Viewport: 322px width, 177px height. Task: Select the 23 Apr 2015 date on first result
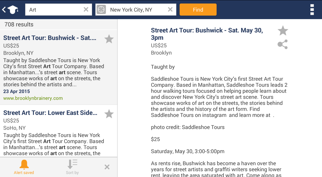pyautogui.click(x=17, y=91)
